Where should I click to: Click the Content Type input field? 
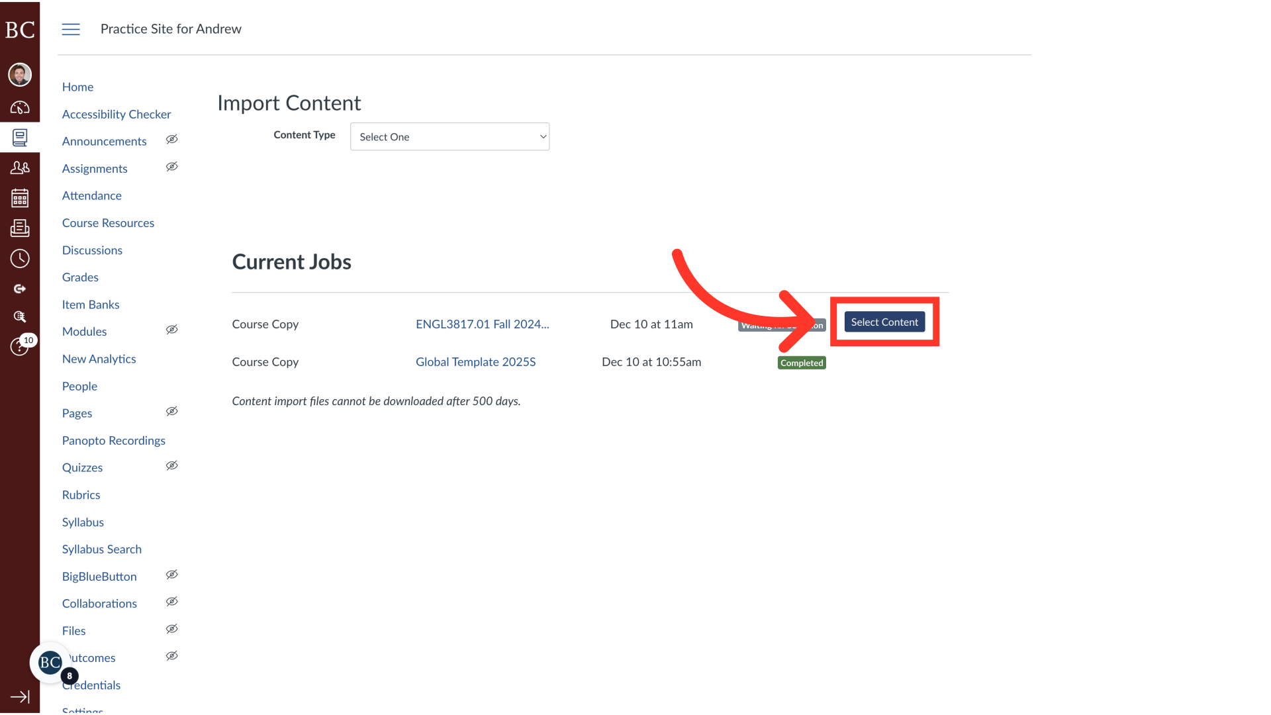tap(449, 136)
